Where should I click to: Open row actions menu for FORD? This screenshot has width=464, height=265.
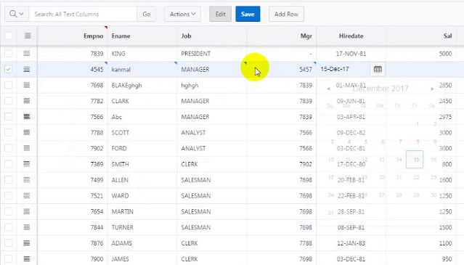(27, 148)
